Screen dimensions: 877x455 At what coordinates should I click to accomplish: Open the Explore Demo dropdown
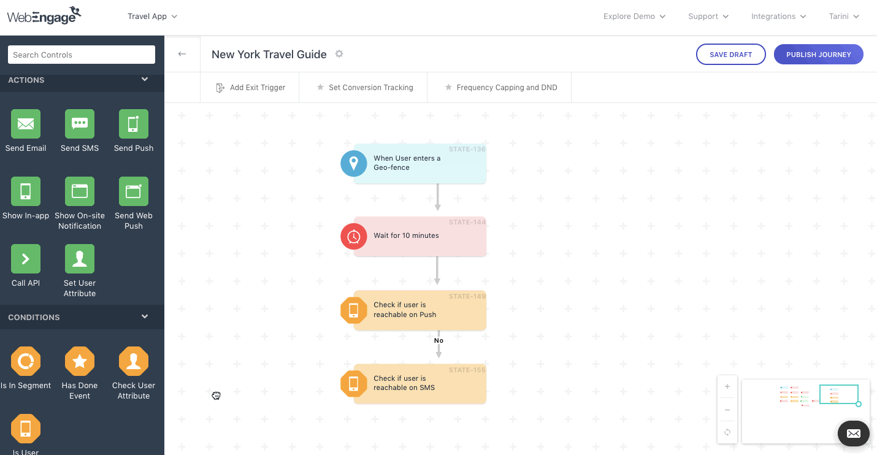pyautogui.click(x=634, y=17)
